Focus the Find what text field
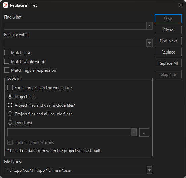186x178 pixels. (x=75, y=26)
